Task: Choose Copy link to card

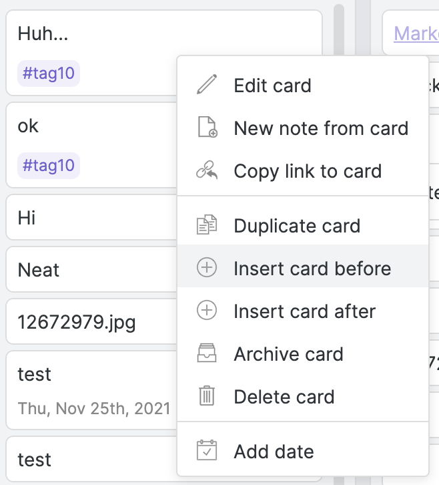Action: click(x=303, y=171)
